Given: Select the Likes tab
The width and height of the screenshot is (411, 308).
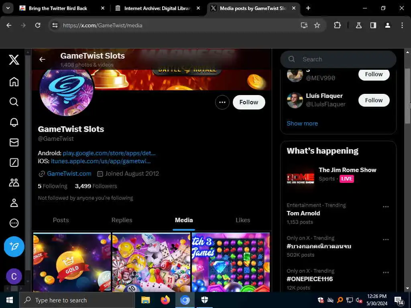Looking at the screenshot, I should pyautogui.click(x=243, y=220).
